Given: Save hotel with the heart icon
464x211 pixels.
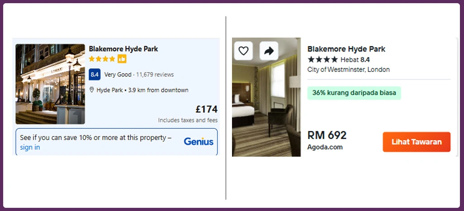Looking at the screenshot, I should [x=243, y=51].
